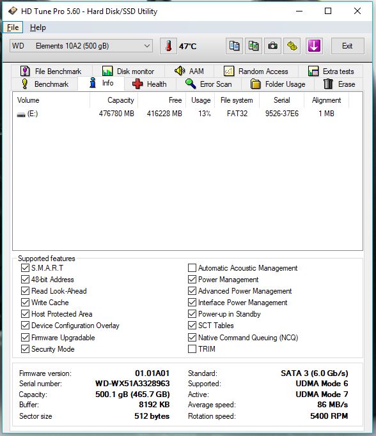Viewport: 376px width, 436px height.
Task: Click the Volume column header
Action: 51,100
